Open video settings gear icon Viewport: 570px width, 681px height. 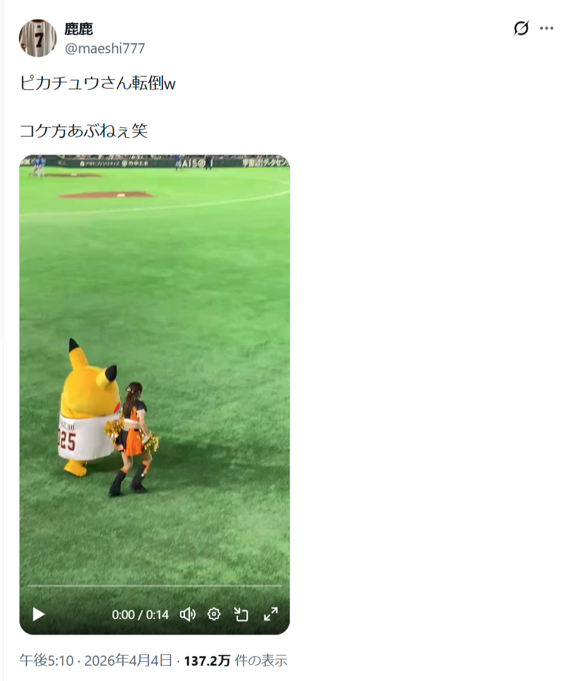point(214,614)
